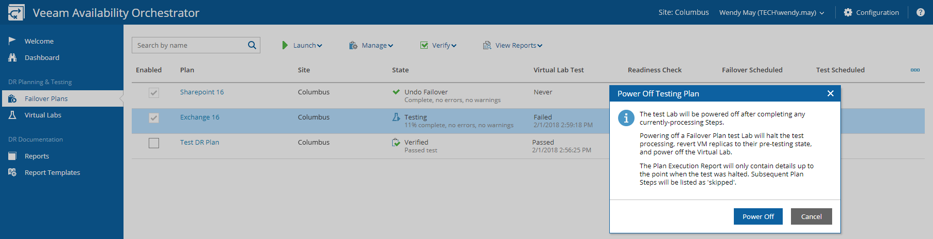Image resolution: width=933 pixels, height=239 pixels.
Task: Click the Search by name field
Action: (x=189, y=45)
